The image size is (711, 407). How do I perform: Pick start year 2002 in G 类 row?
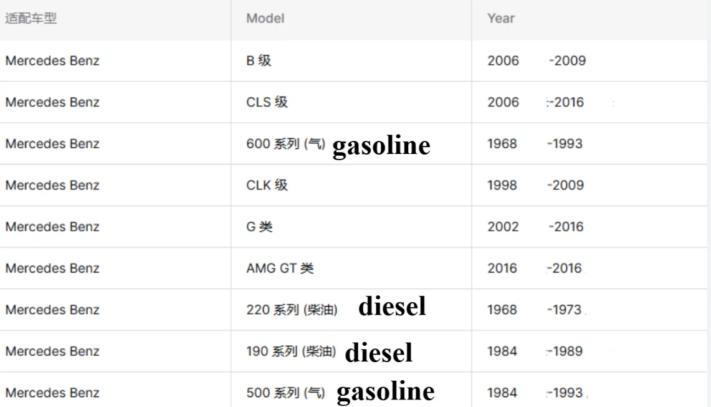click(503, 227)
